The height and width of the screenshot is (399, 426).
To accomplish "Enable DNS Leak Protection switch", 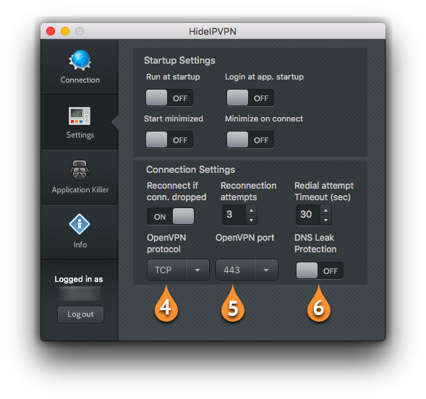I will (x=320, y=270).
